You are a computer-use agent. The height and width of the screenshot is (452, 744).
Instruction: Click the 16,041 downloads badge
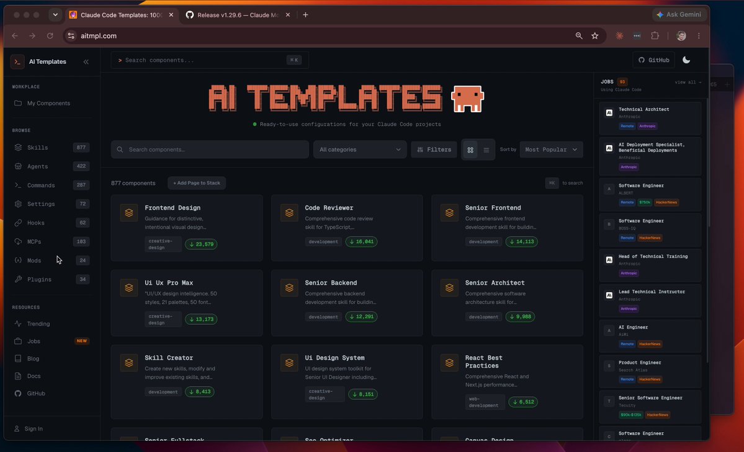(362, 241)
